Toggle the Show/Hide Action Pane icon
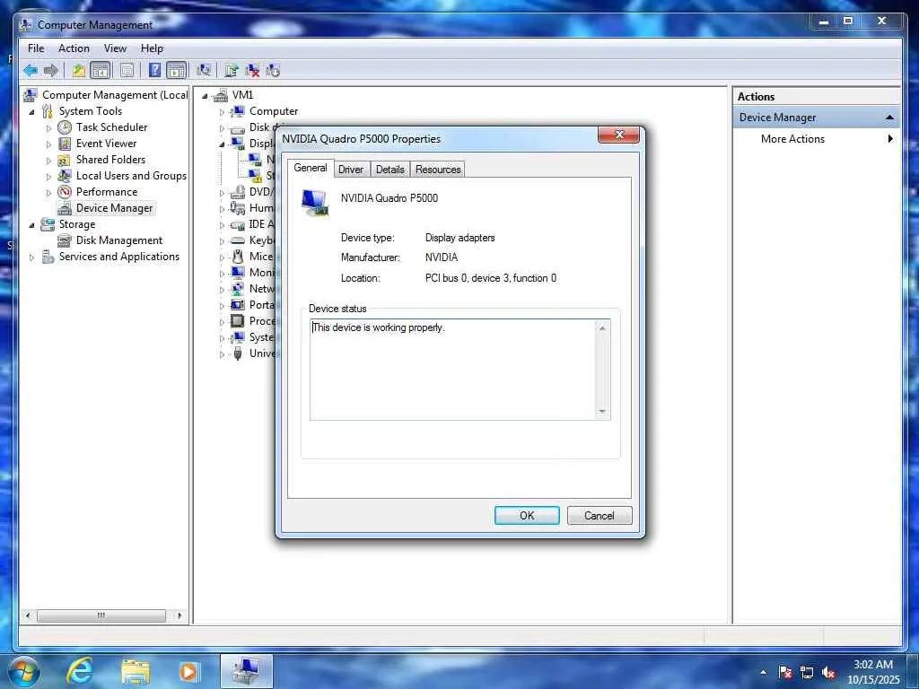 click(x=176, y=71)
